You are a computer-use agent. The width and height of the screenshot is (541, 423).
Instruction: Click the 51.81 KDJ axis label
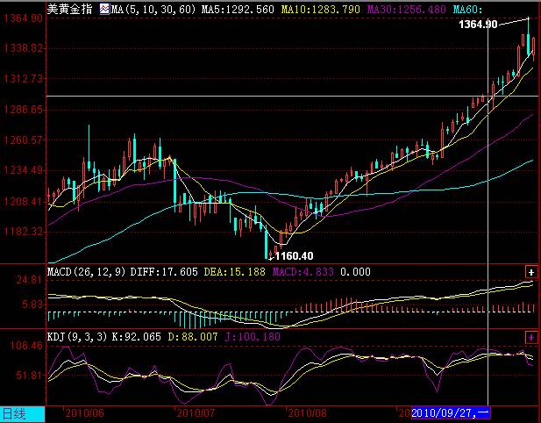click(29, 376)
